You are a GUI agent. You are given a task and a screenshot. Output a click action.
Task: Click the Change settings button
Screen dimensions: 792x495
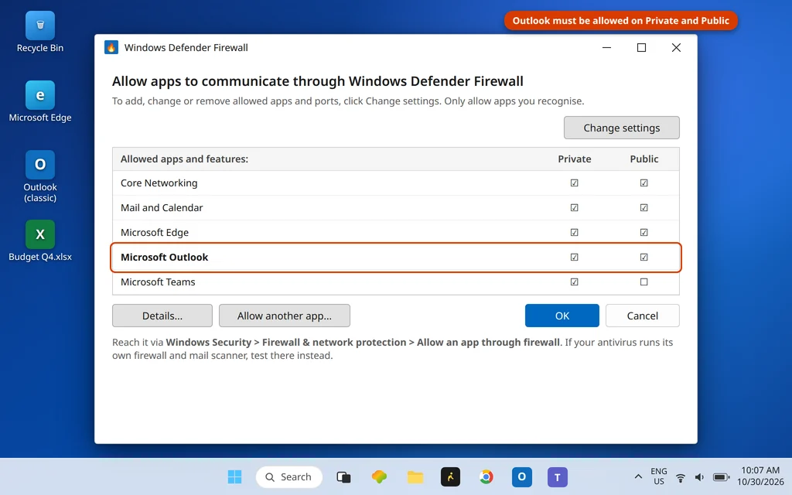[621, 128]
